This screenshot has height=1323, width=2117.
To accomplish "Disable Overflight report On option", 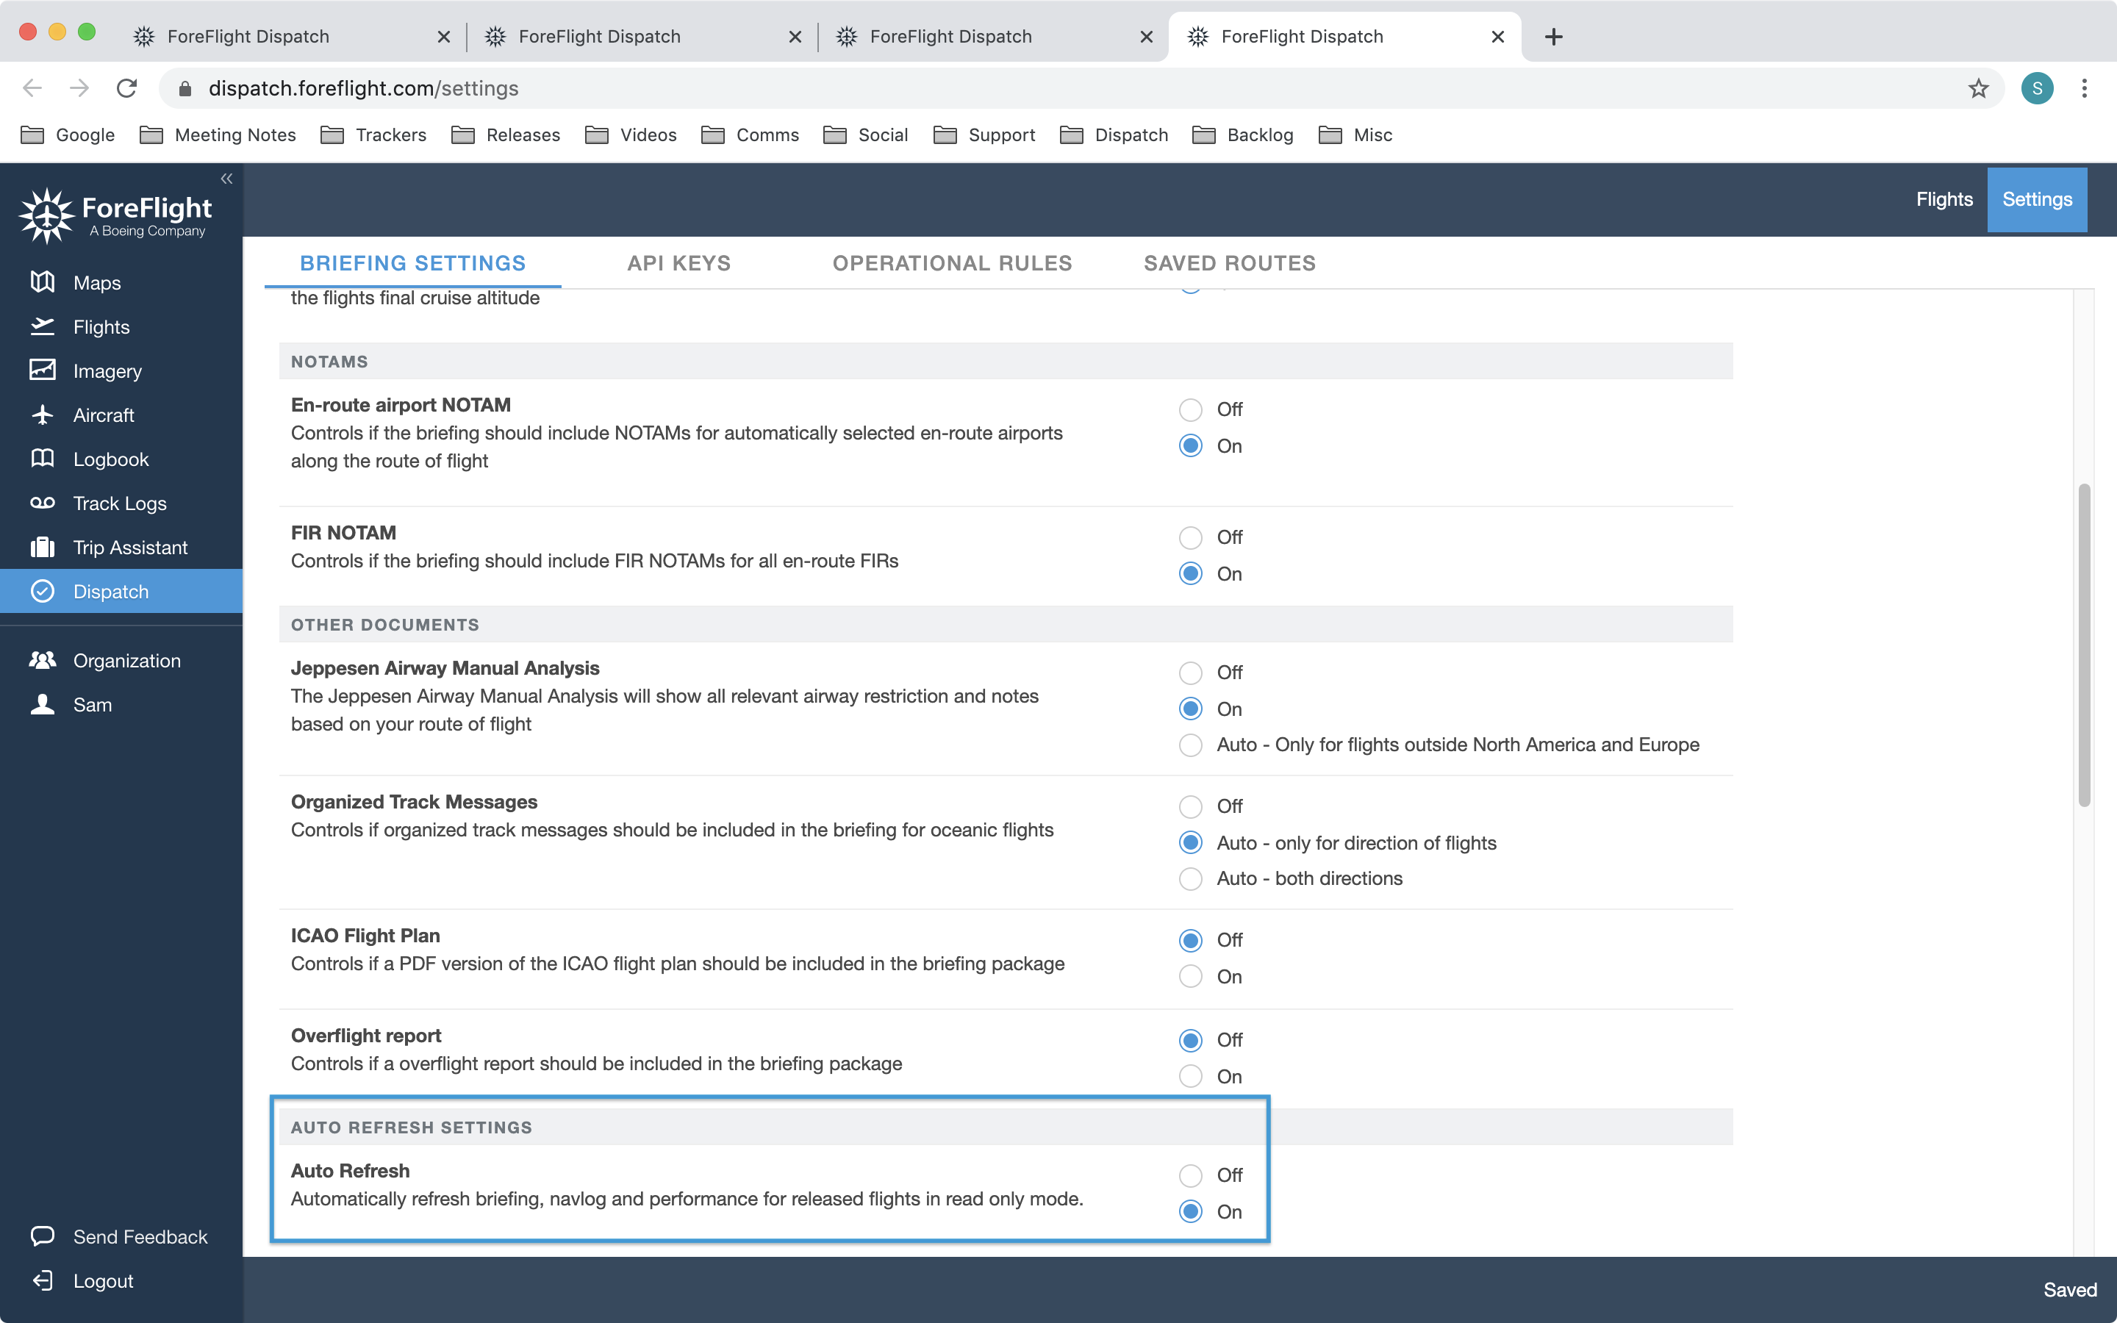I will tap(1190, 1076).
